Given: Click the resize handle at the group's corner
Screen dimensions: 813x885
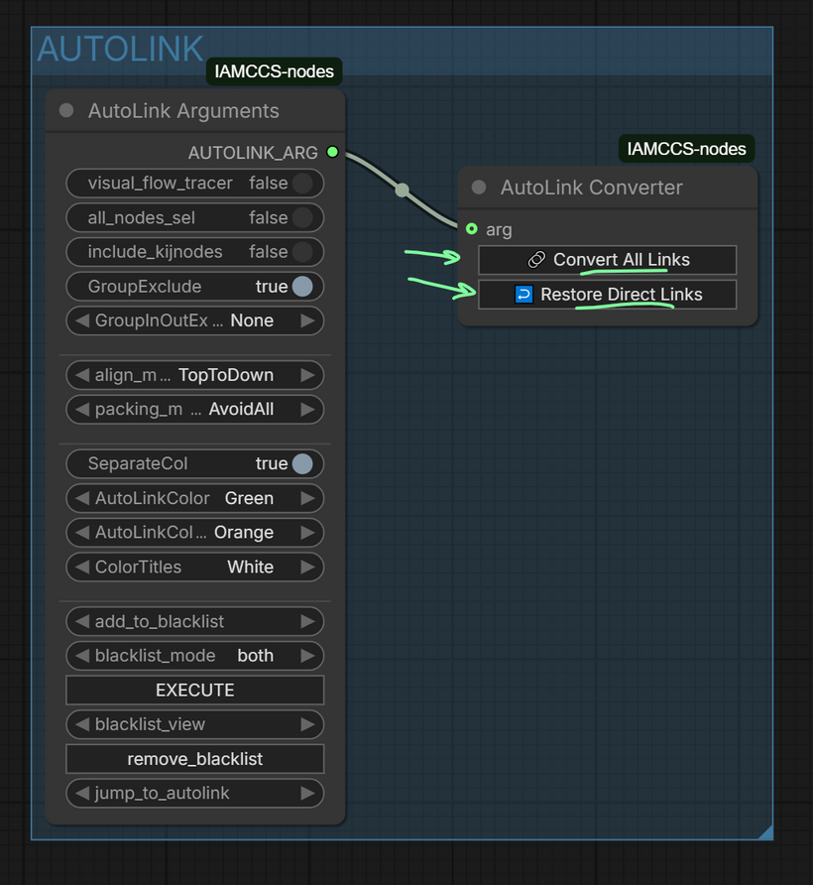Looking at the screenshot, I should click(764, 832).
